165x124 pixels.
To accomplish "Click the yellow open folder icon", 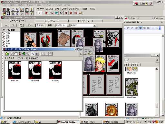I will click(4, 14).
